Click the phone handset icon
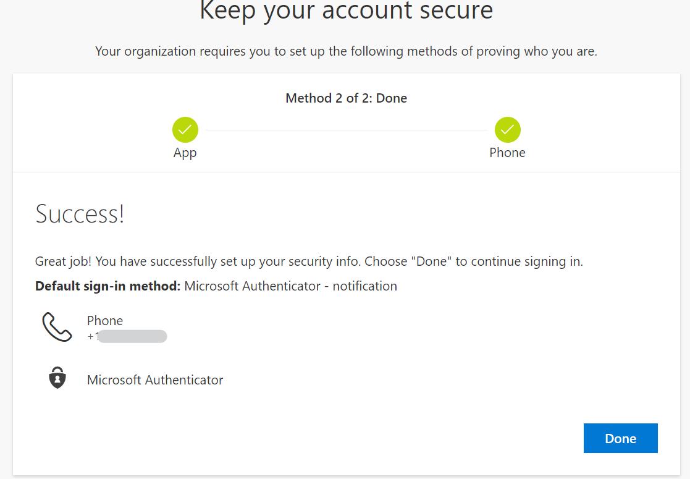Screen dimensions: 690x479 [x=57, y=327]
